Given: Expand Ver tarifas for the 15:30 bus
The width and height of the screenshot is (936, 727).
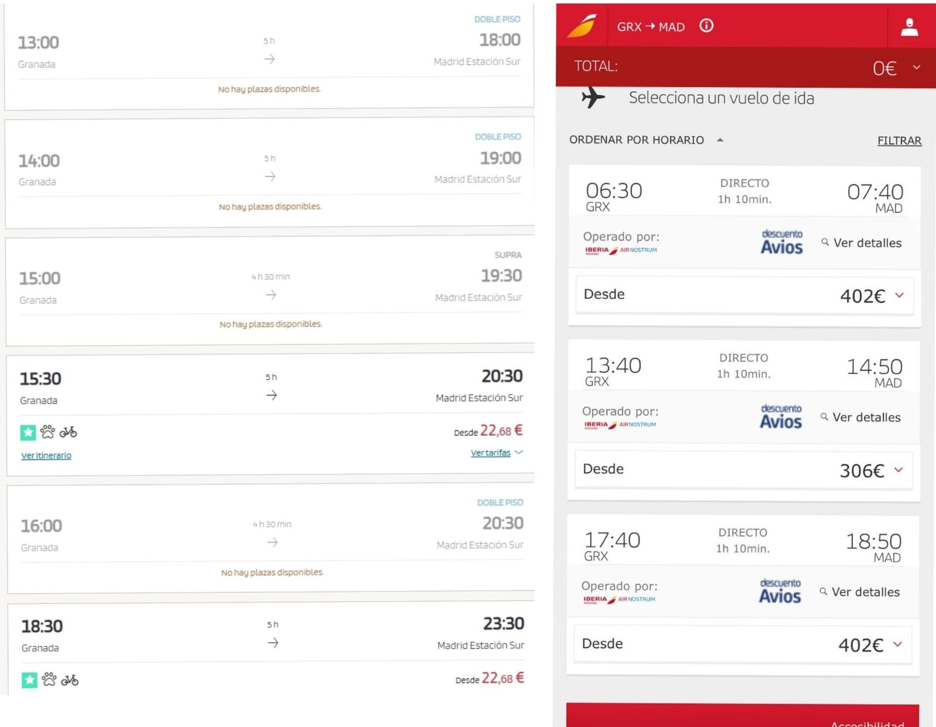Looking at the screenshot, I should click(496, 453).
